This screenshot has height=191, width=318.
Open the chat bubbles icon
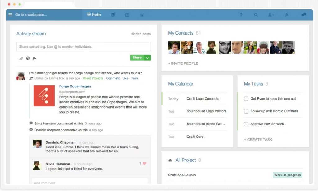tap(304, 15)
